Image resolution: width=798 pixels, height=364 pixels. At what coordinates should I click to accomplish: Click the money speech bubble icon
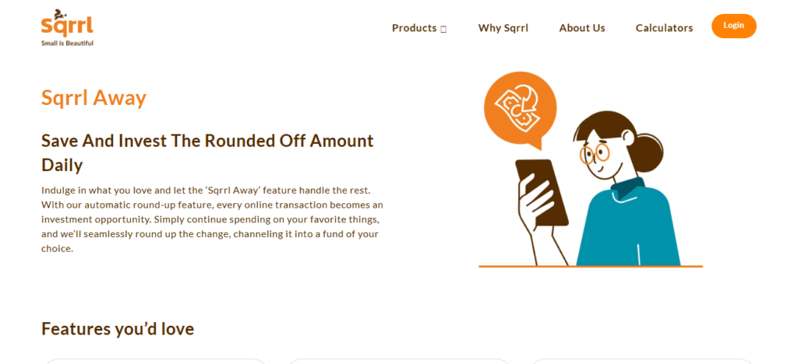pos(520,107)
